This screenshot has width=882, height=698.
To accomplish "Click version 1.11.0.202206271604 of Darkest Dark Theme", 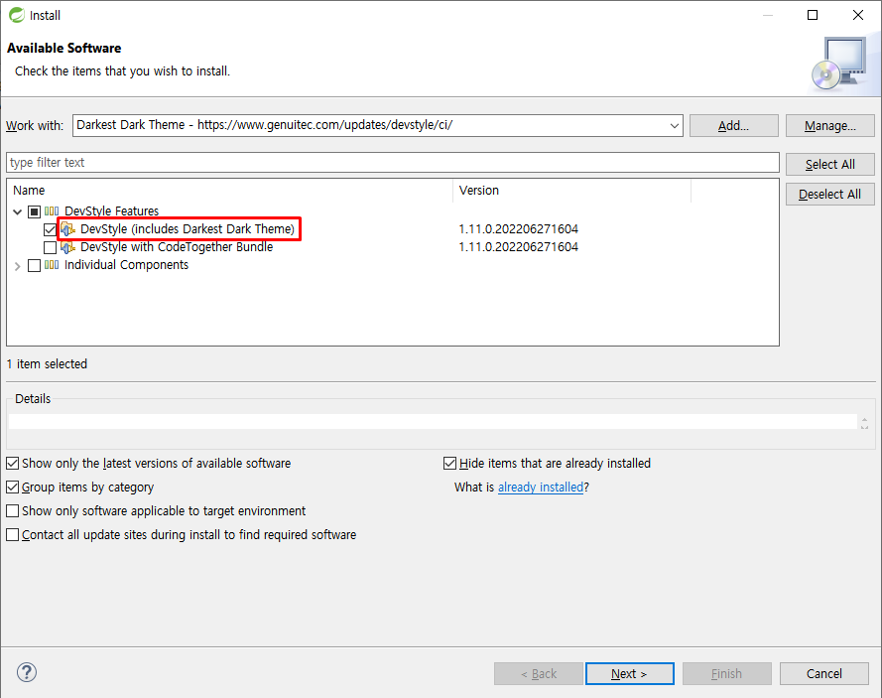I will (x=518, y=229).
